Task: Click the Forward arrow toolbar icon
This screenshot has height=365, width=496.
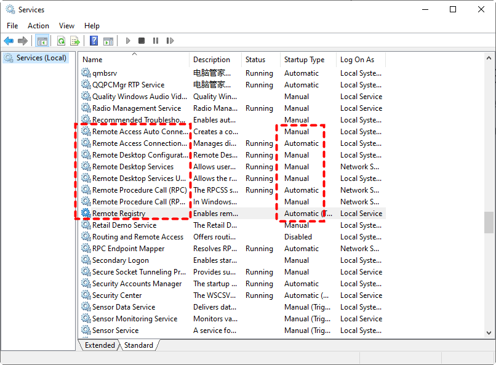Action: 23,41
